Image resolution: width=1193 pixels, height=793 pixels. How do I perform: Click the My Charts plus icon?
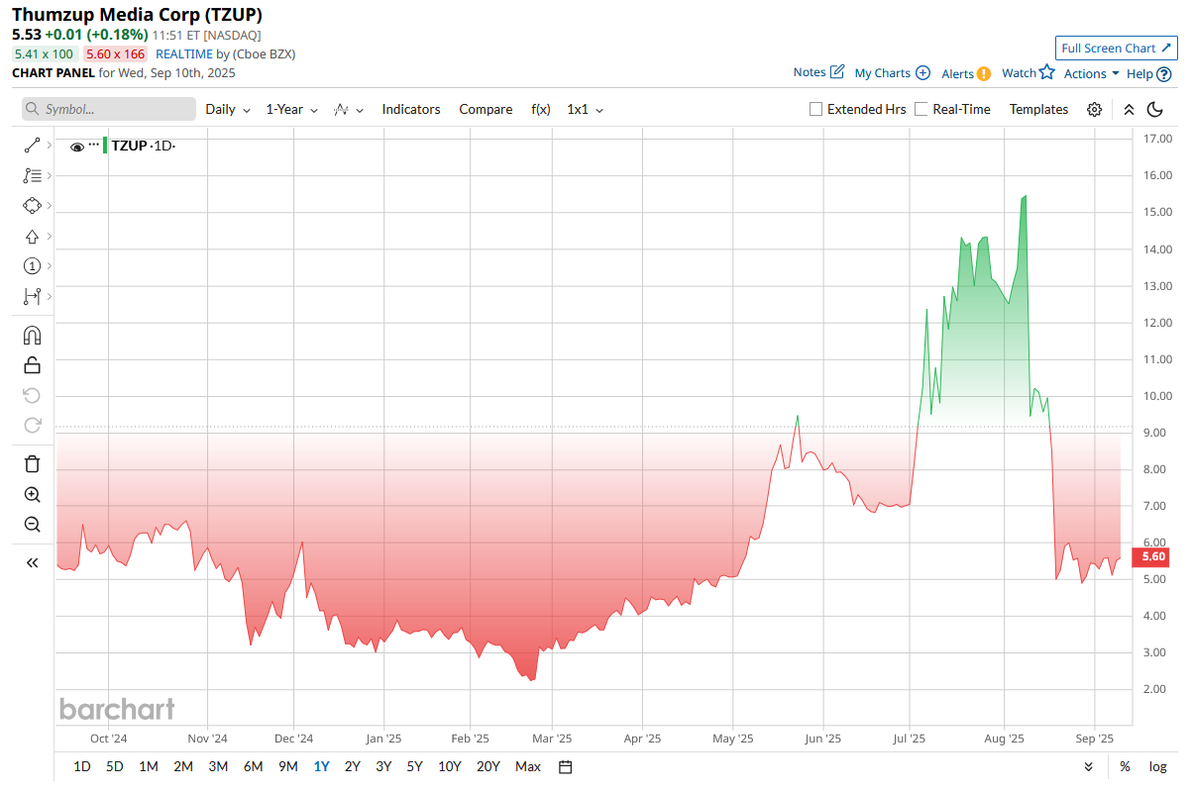point(922,73)
